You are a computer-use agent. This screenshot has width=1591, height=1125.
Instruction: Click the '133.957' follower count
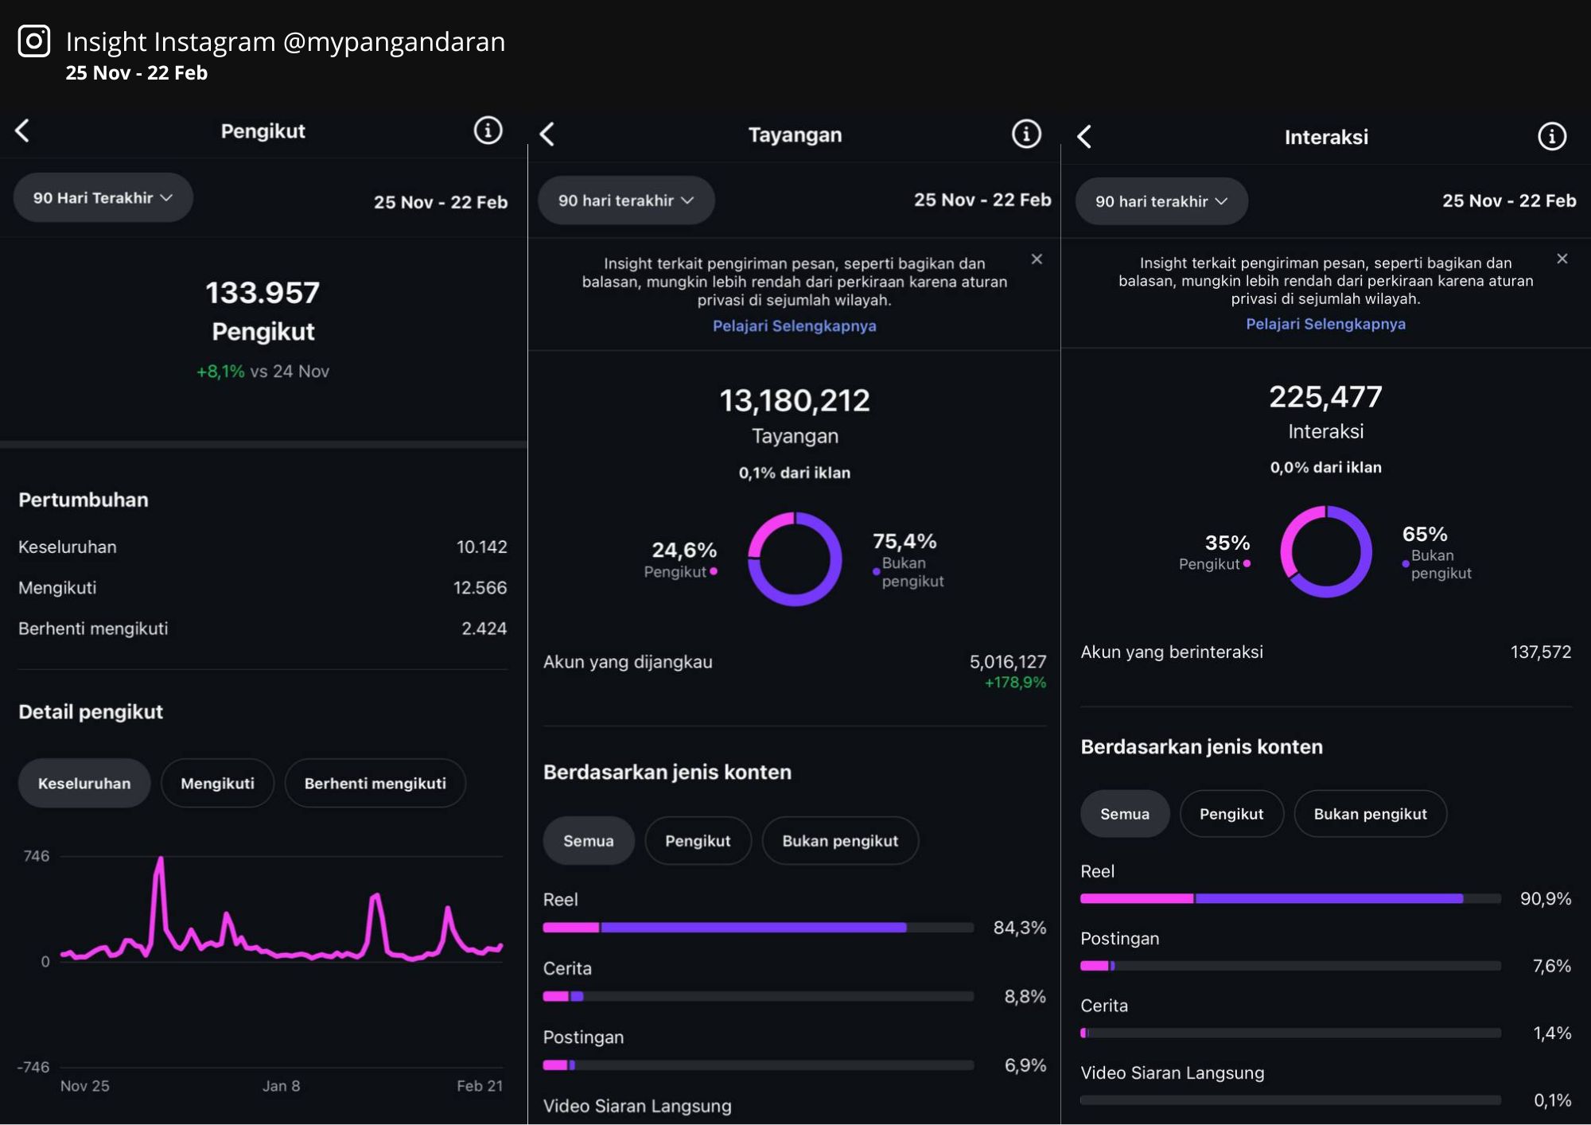263,293
